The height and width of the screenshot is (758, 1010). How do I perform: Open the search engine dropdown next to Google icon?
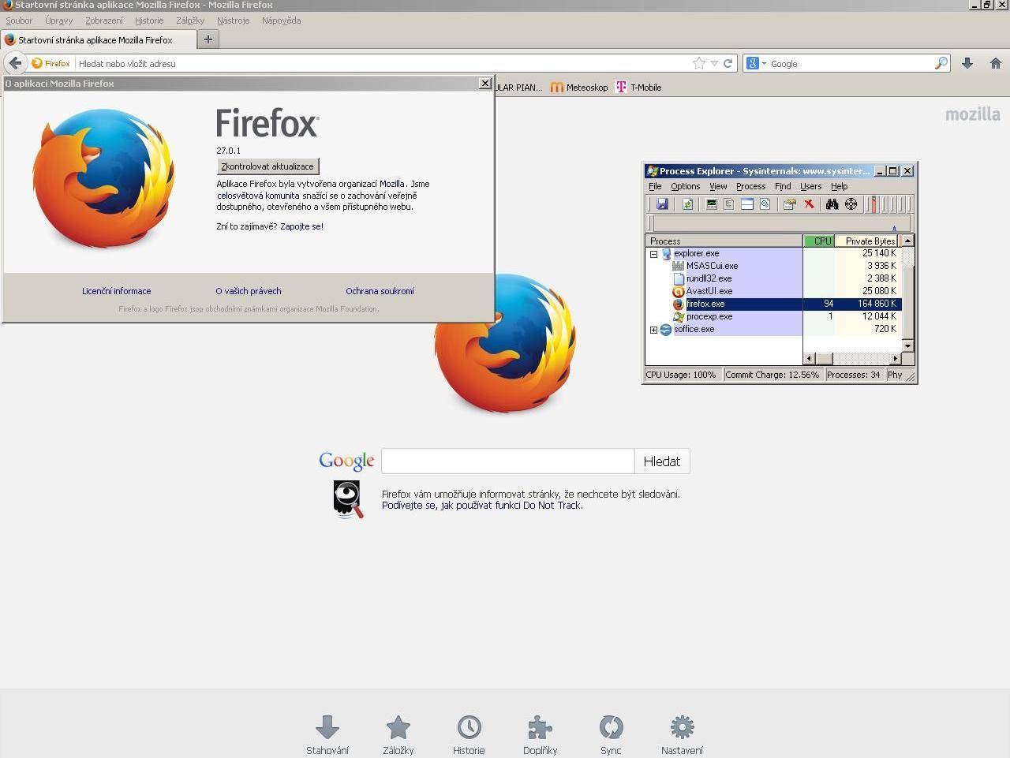click(x=764, y=63)
